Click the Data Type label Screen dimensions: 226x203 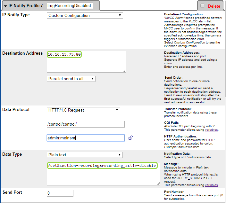click(12, 154)
